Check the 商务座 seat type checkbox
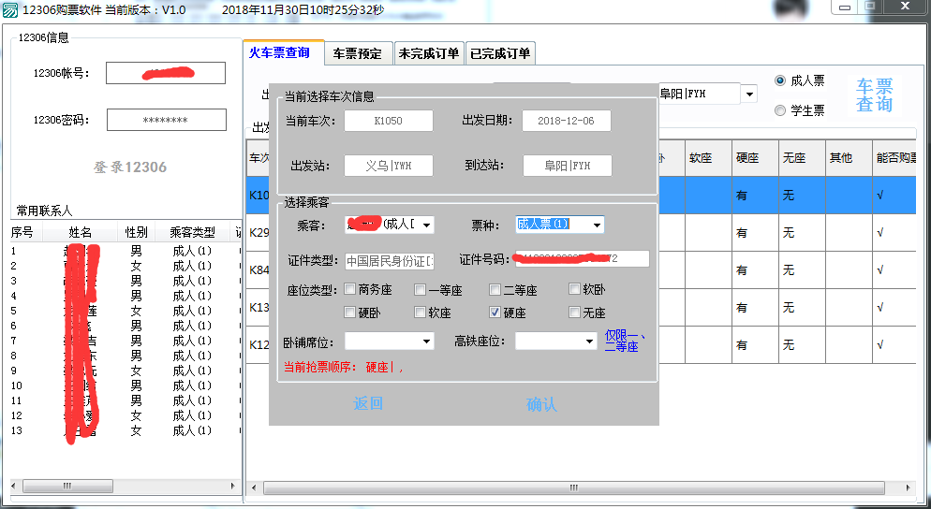The width and height of the screenshot is (931, 509). click(x=349, y=289)
